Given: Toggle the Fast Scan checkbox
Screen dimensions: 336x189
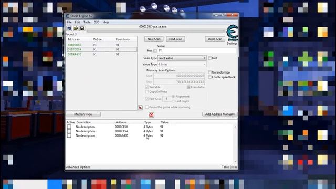Looking at the screenshot, I should 147,99.
